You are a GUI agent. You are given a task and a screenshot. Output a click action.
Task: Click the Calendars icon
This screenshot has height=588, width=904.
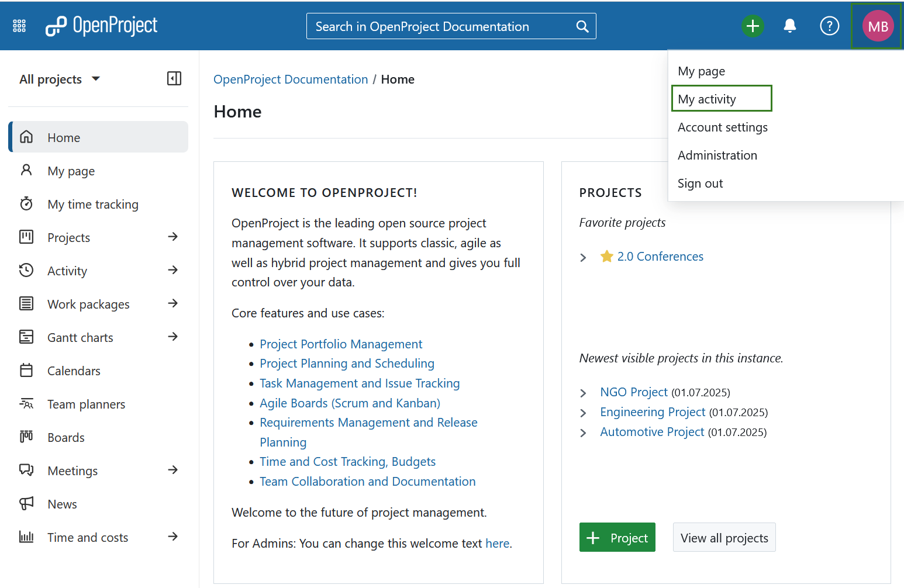(x=26, y=370)
